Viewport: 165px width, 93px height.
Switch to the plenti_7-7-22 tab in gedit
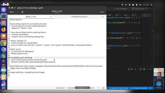click(31, 17)
